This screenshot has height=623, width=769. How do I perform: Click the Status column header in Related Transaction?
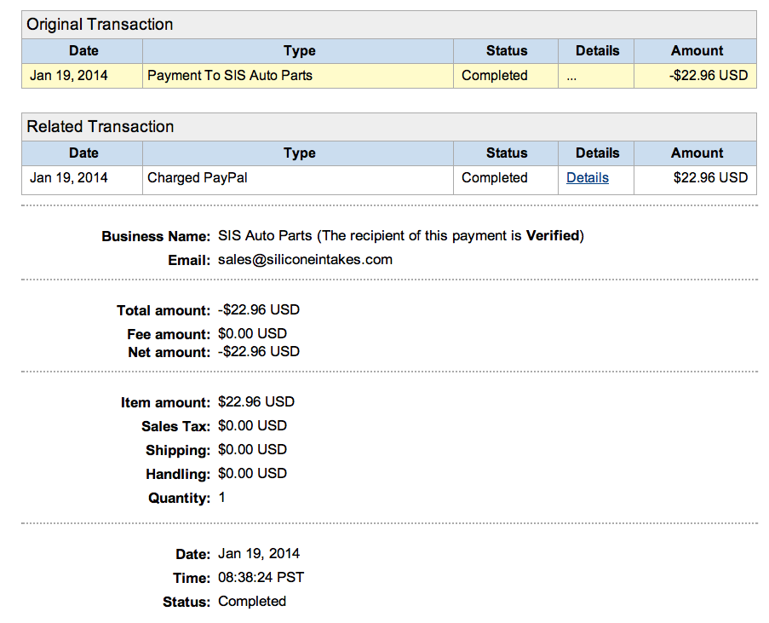click(506, 153)
